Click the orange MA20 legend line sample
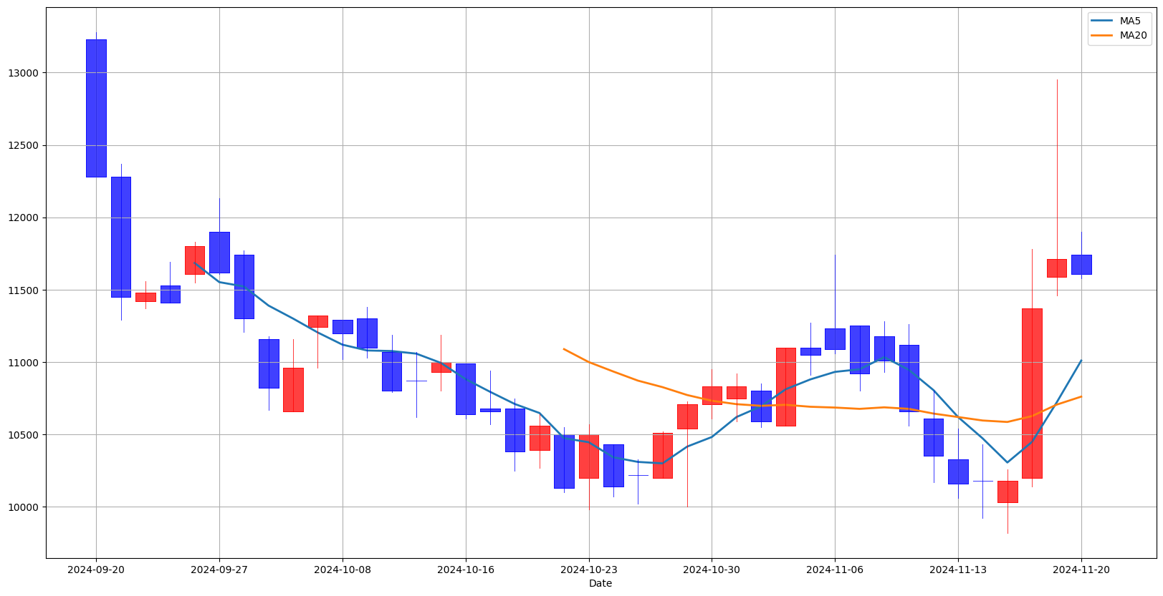 click(x=1103, y=35)
